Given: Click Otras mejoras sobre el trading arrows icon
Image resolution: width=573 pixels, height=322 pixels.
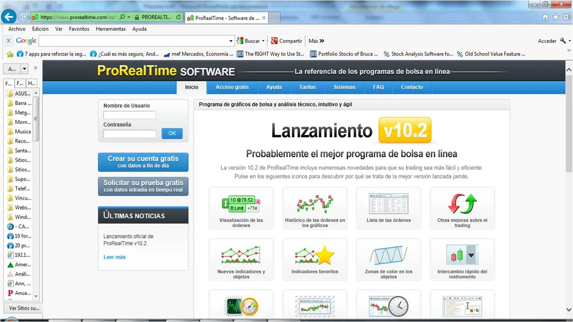Looking at the screenshot, I should pyautogui.click(x=462, y=204).
